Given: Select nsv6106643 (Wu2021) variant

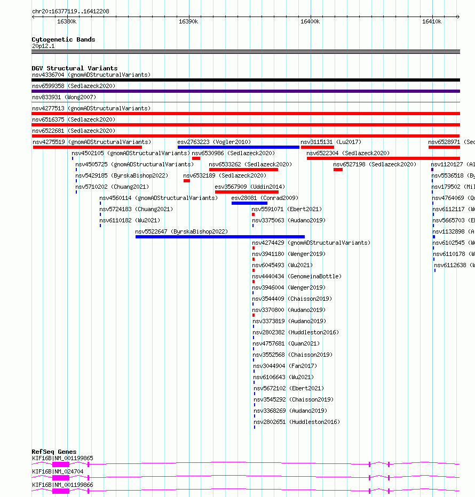Looking at the screenshot, I should pyautogui.click(x=283, y=377).
